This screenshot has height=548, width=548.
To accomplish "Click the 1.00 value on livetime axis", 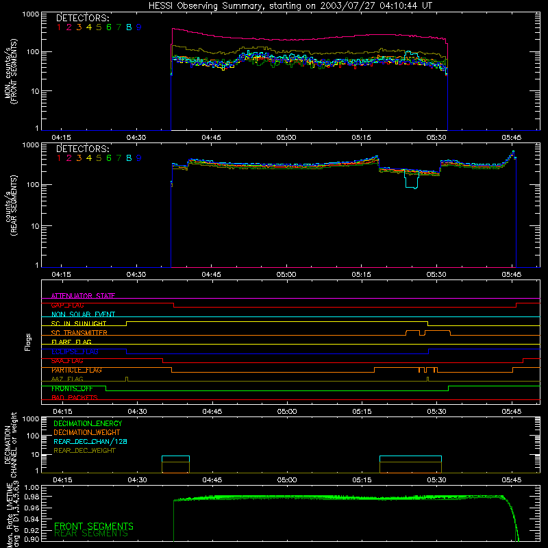I will click(32, 487).
